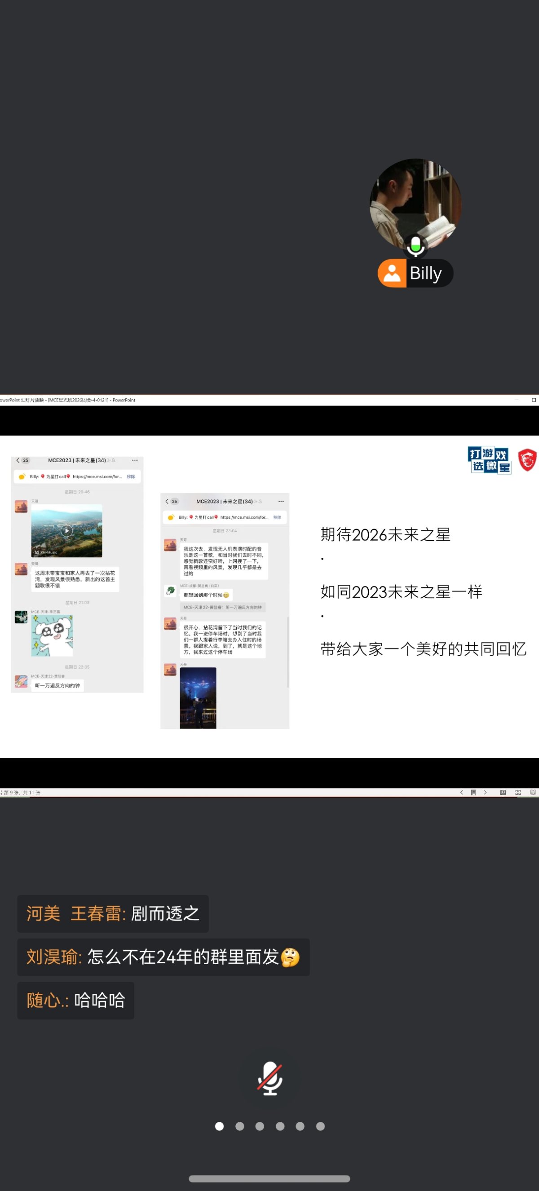Tap 移除 in the right chat banner
The height and width of the screenshot is (1191, 539).
[x=277, y=517]
